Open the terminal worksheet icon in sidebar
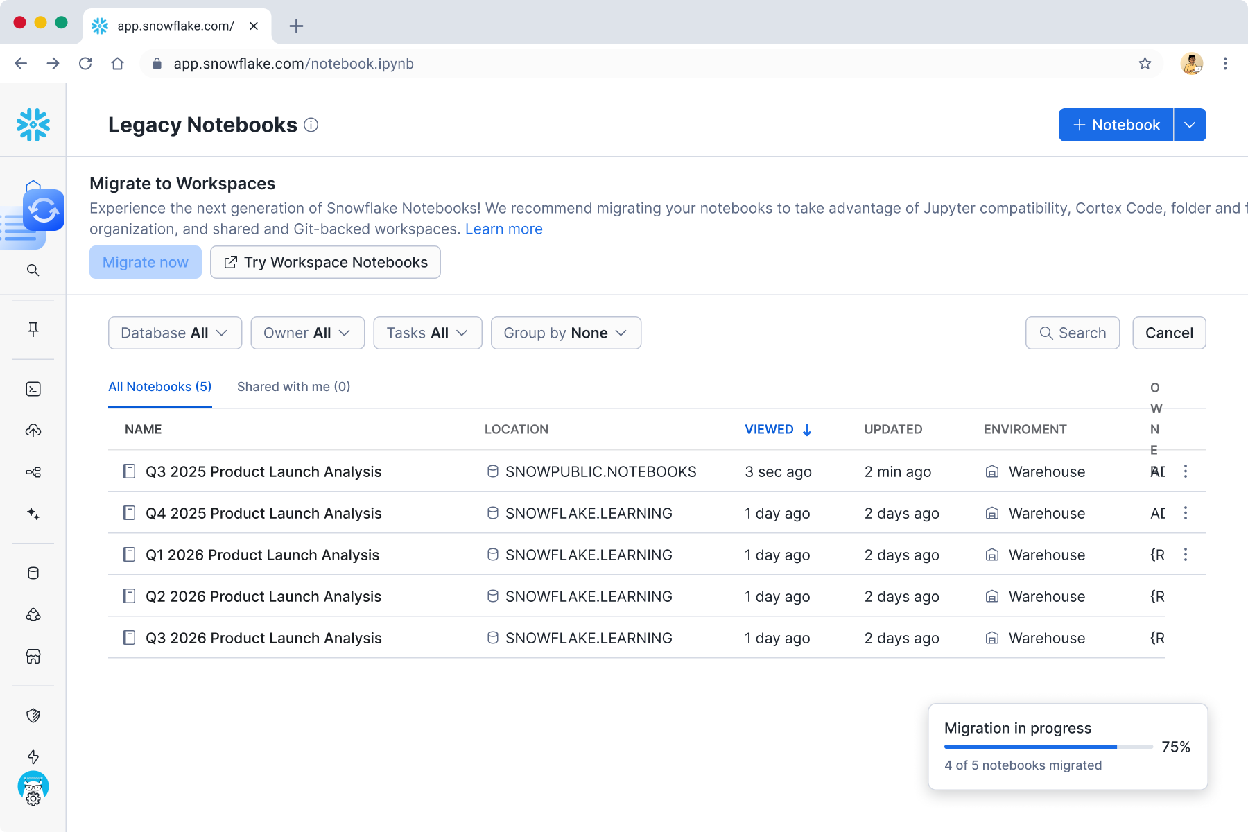 pyautogui.click(x=33, y=389)
